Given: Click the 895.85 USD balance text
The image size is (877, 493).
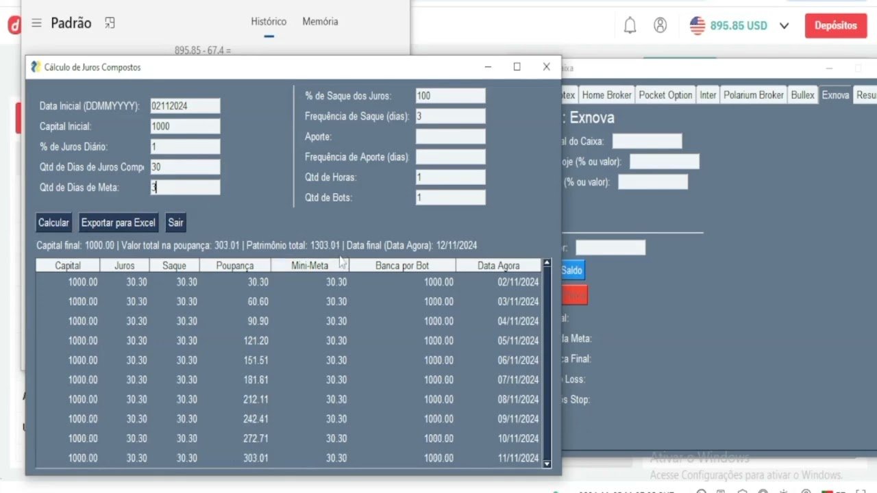Looking at the screenshot, I should (739, 26).
